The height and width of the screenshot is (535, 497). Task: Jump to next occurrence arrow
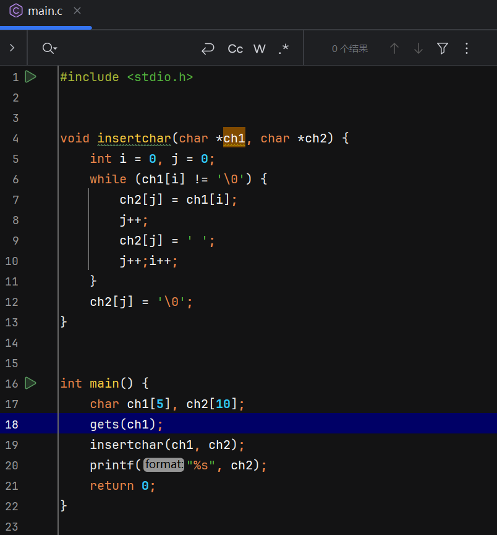click(418, 48)
